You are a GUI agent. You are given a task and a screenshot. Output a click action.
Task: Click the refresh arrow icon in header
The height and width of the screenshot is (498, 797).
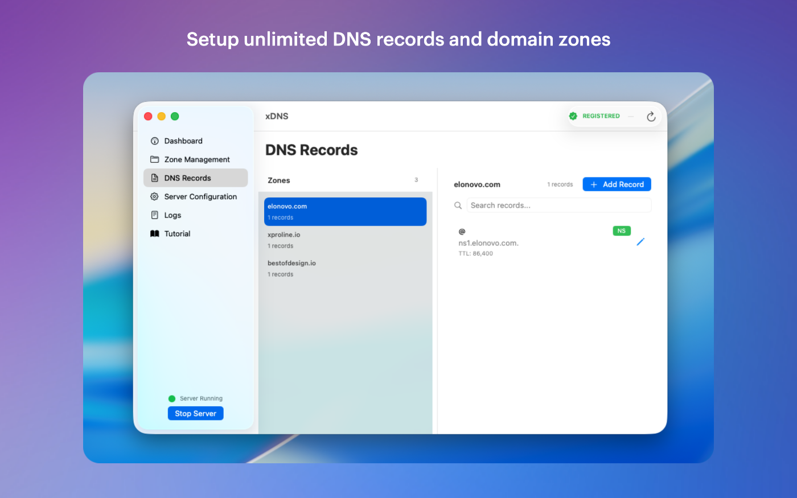pyautogui.click(x=651, y=117)
